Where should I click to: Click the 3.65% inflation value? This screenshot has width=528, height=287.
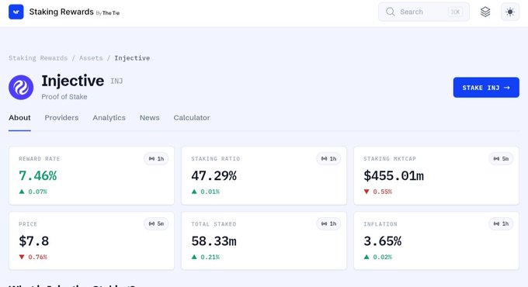(x=383, y=241)
